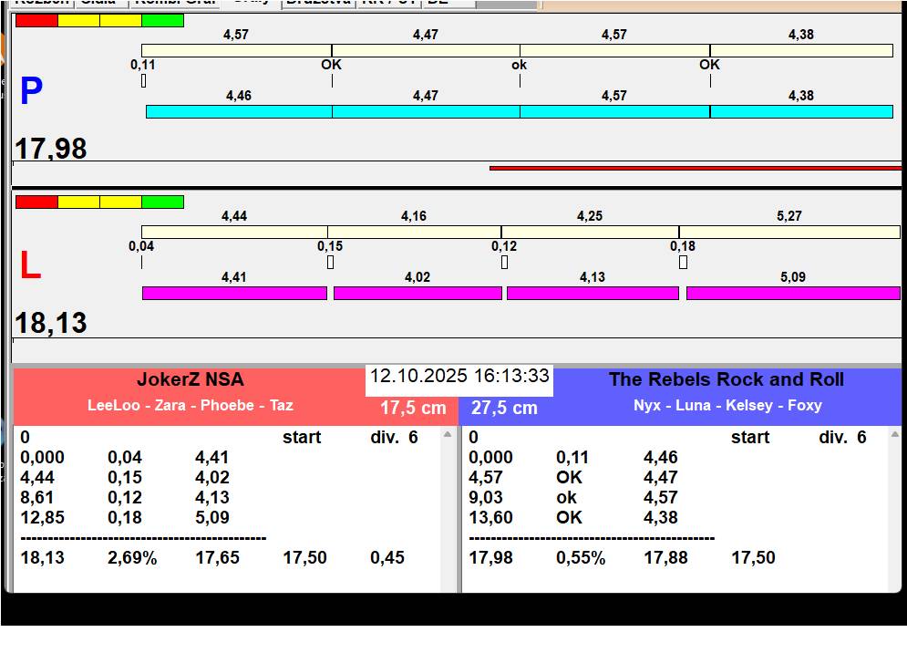The height and width of the screenshot is (653, 907).
Task: Click the 12.10.2025 16:13:33 timestamp
Action: click(459, 377)
